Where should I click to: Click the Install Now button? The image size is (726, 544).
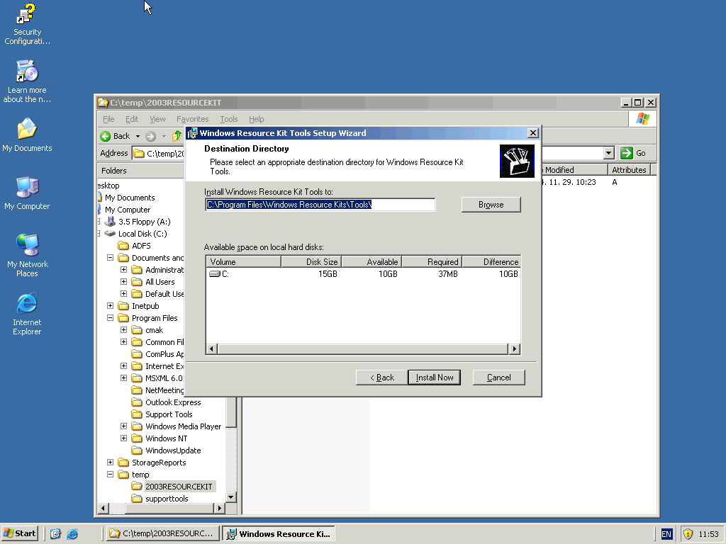[435, 378]
